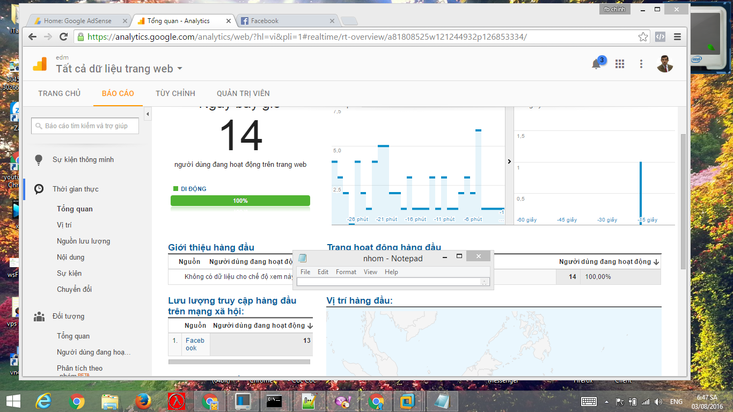This screenshot has height=412, width=733.
Task: Open the Chrome hamburger menu
Action: 677,37
